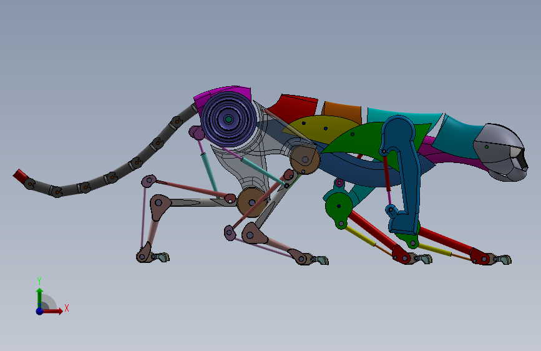Select the round green cam on the front leg
This screenshot has height=351, width=541.
[x=339, y=207]
